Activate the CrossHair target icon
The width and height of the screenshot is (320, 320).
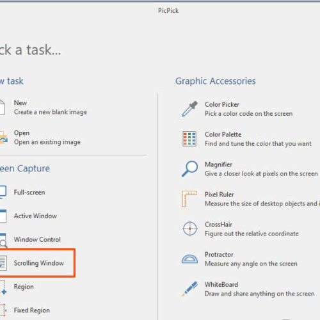click(190, 228)
